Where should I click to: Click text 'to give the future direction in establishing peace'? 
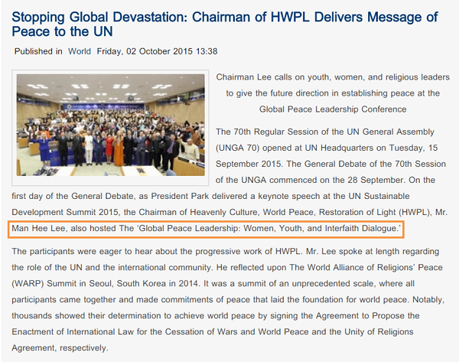point(321,93)
